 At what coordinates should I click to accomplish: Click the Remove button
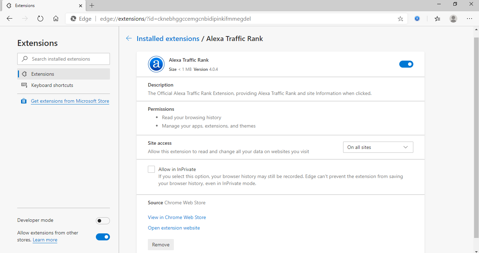(161, 245)
